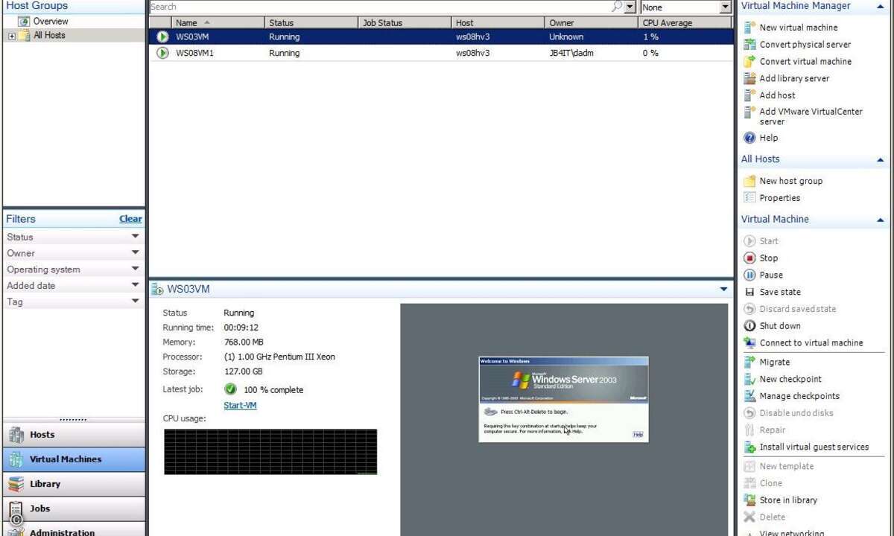Image resolution: width=894 pixels, height=536 pixels.
Task: Click the Convert virtual machine icon
Action: [x=749, y=62]
